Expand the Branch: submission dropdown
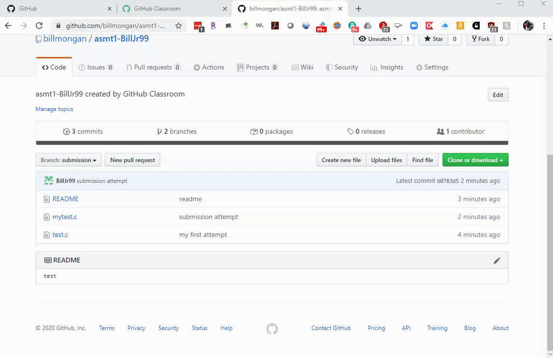Image resolution: width=553 pixels, height=358 pixels. tap(69, 160)
